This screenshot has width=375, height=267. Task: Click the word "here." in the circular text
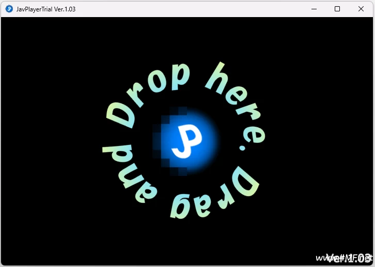point(237,107)
